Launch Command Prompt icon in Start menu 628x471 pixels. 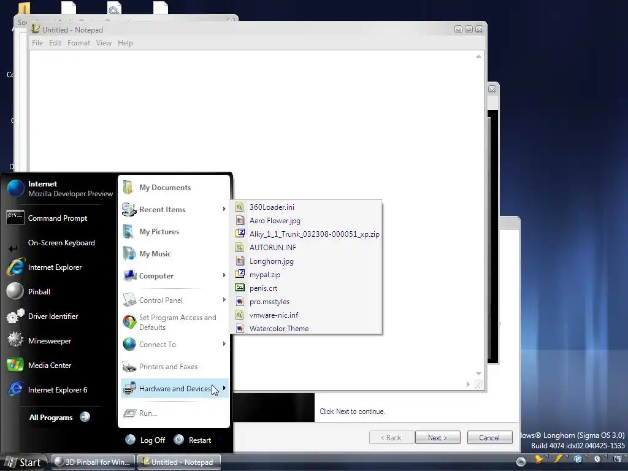15,218
